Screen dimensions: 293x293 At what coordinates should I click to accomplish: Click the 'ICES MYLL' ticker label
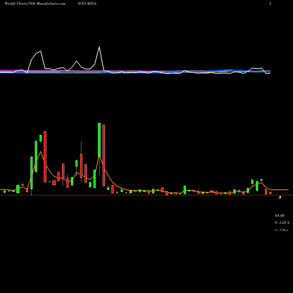87,4
